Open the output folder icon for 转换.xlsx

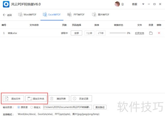click(151, 33)
